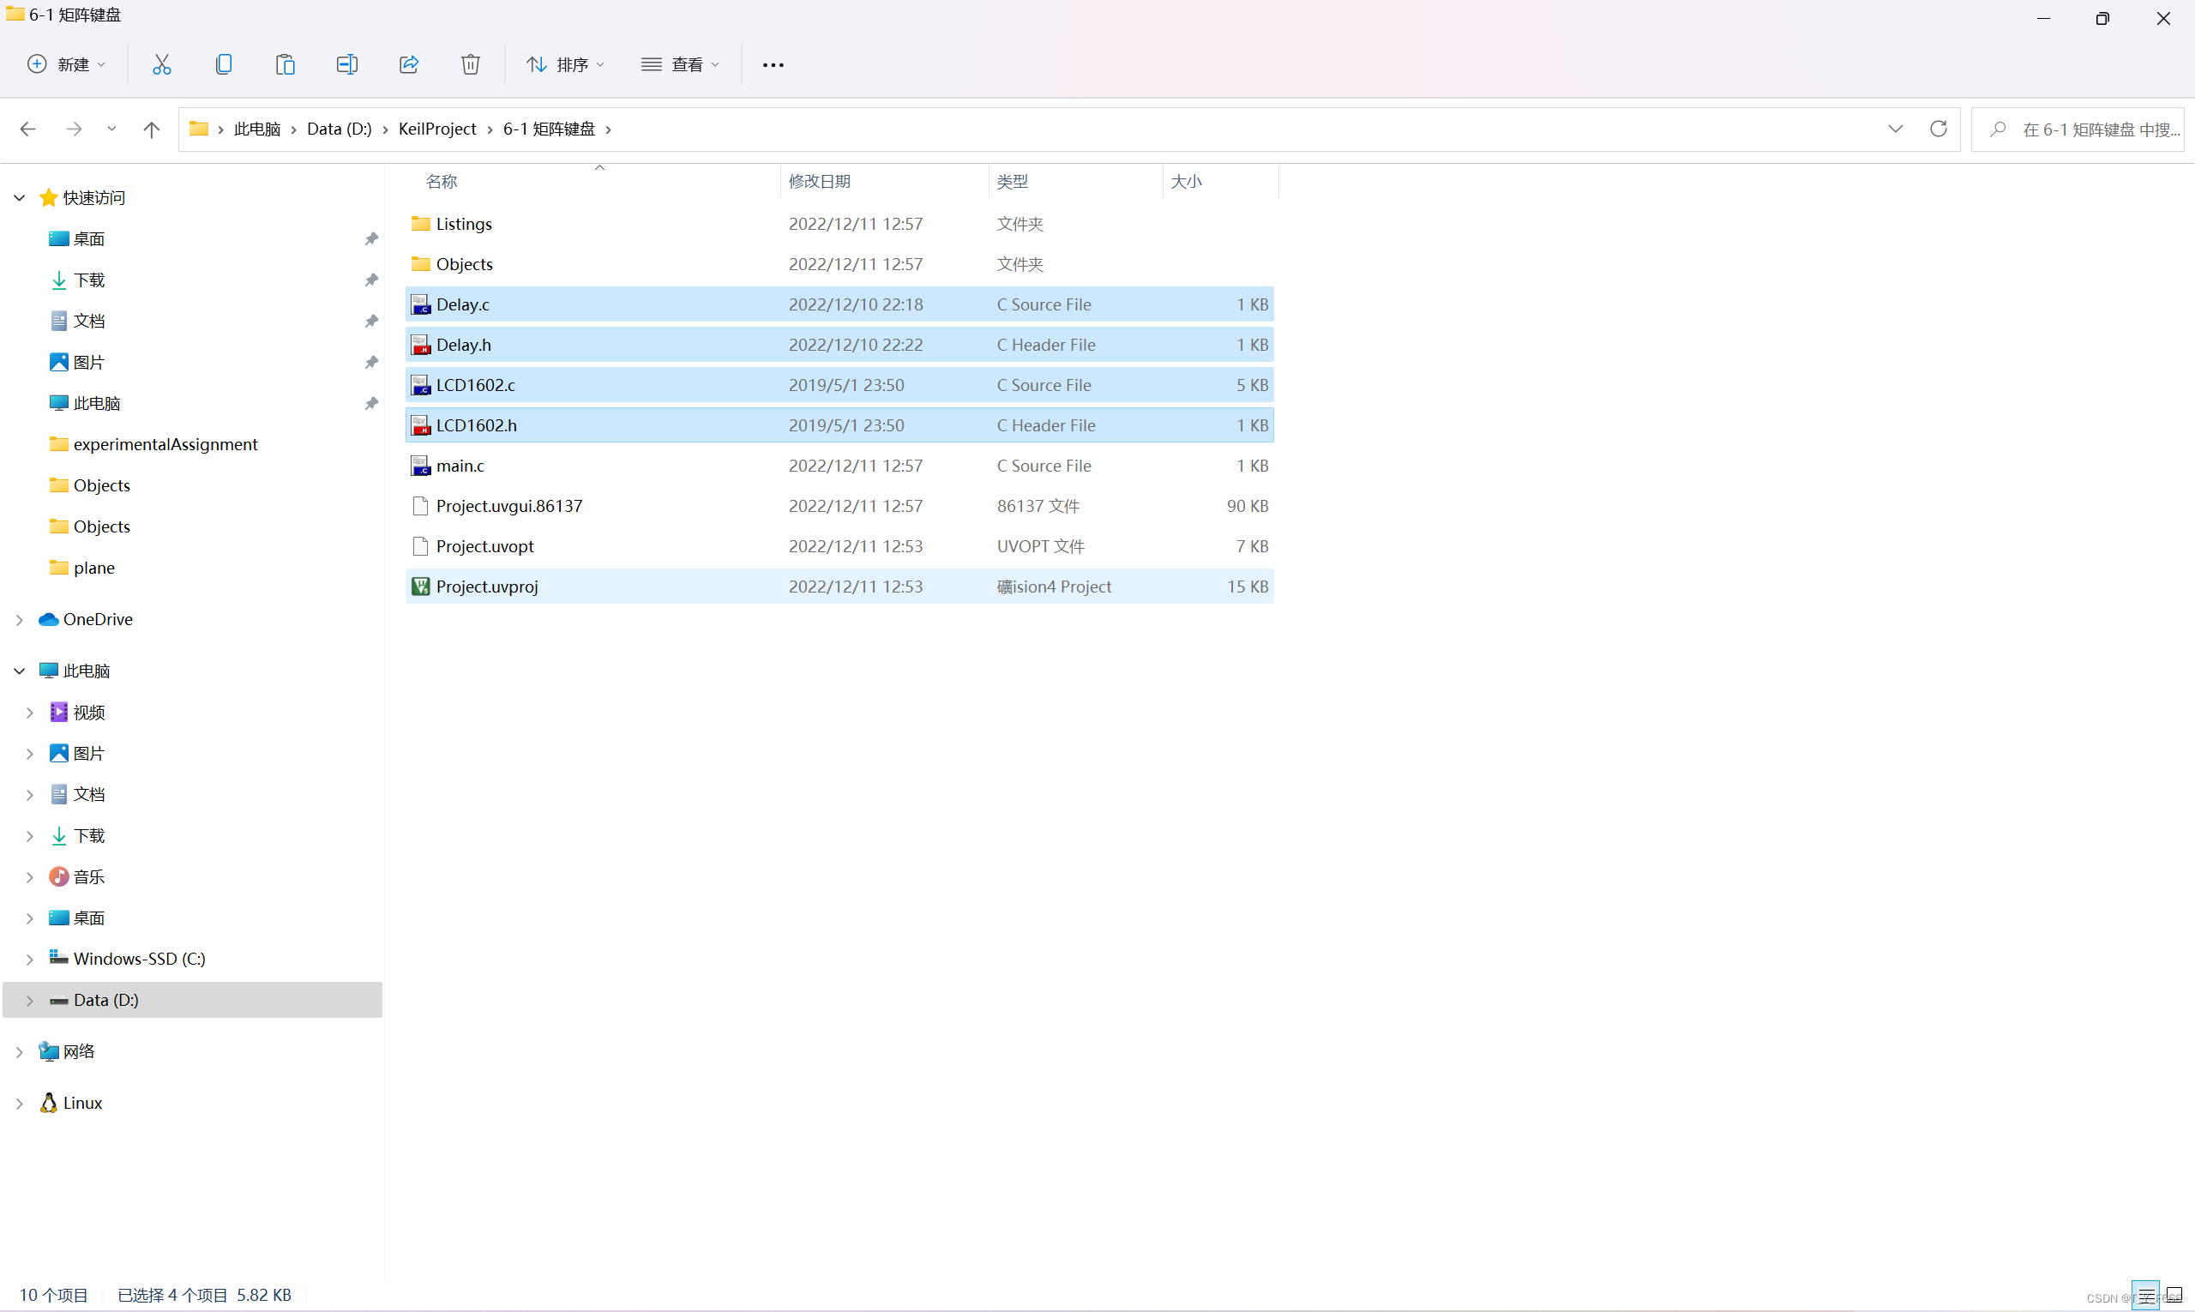Click the Cut scissors icon in toolbar
Viewport: 2195px width, 1312px height.
tap(162, 64)
